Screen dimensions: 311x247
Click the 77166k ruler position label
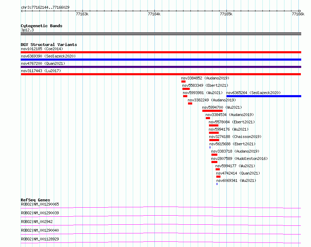pyautogui.click(x=298, y=14)
